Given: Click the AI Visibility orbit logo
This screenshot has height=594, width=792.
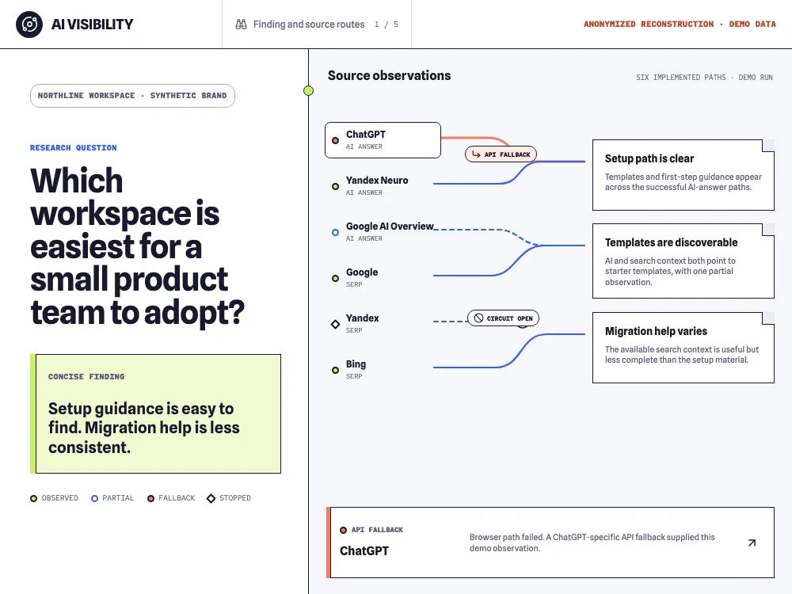Looking at the screenshot, I should tap(29, 25).
